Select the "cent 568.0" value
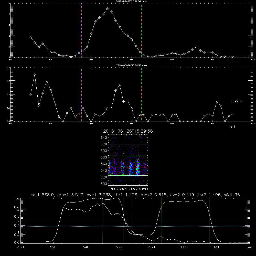This screenshot has width=256, height=256. 42,195
